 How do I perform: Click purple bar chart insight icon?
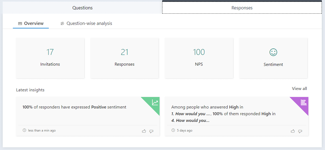[304, 102]
